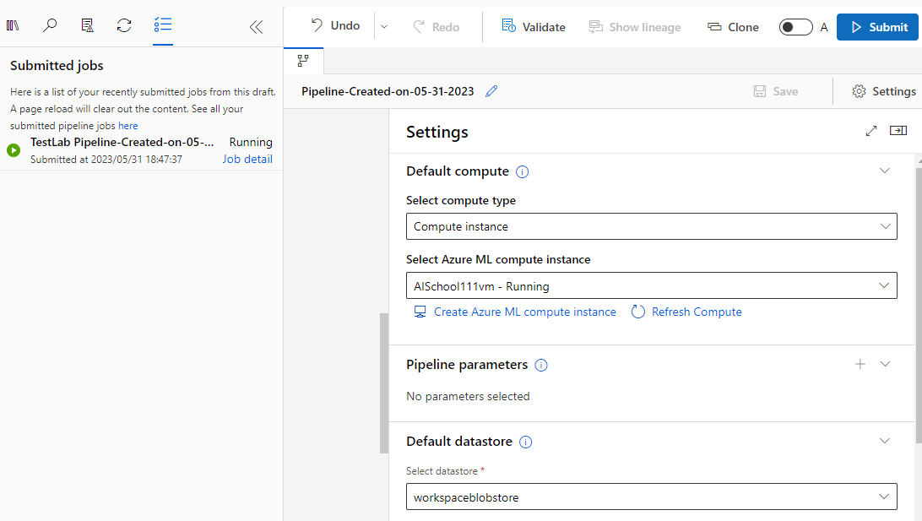Viewport: 922px width, 521px height.
Task: Open the workspaceblobstore datastore dropdown
Action: pos(651,497)
